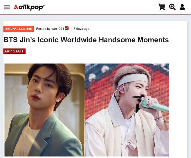
Task: Click the red verified checkmark badge
Action: tap(67, 28)
